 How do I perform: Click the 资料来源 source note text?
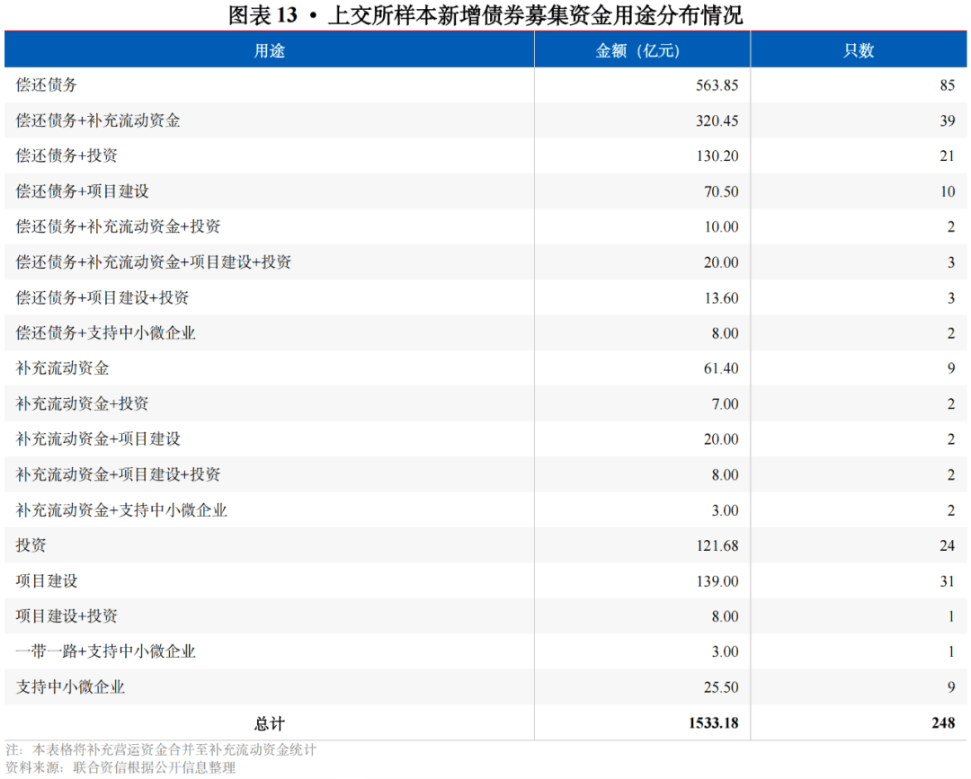click(x=120, y=767)
